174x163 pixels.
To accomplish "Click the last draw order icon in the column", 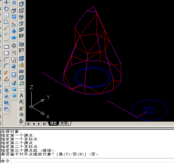I will 6,109.
